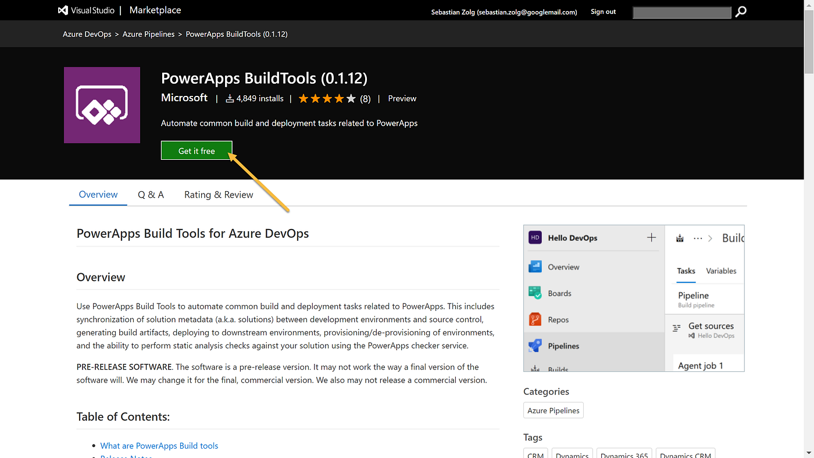Click the 'PRE-RELEASE SOFTWARE' text
This screenshot has width=814, height=458.
(x=124, y=367)
